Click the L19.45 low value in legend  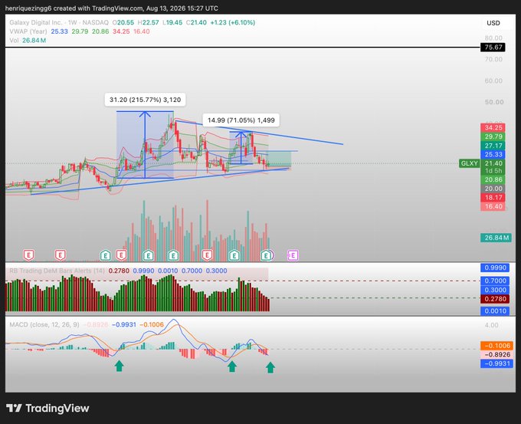coord(172,22)
